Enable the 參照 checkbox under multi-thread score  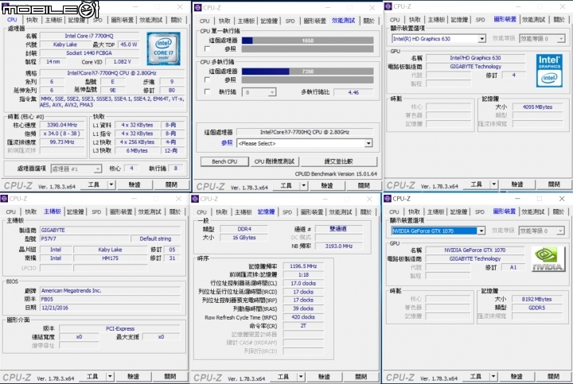point(207,80)
